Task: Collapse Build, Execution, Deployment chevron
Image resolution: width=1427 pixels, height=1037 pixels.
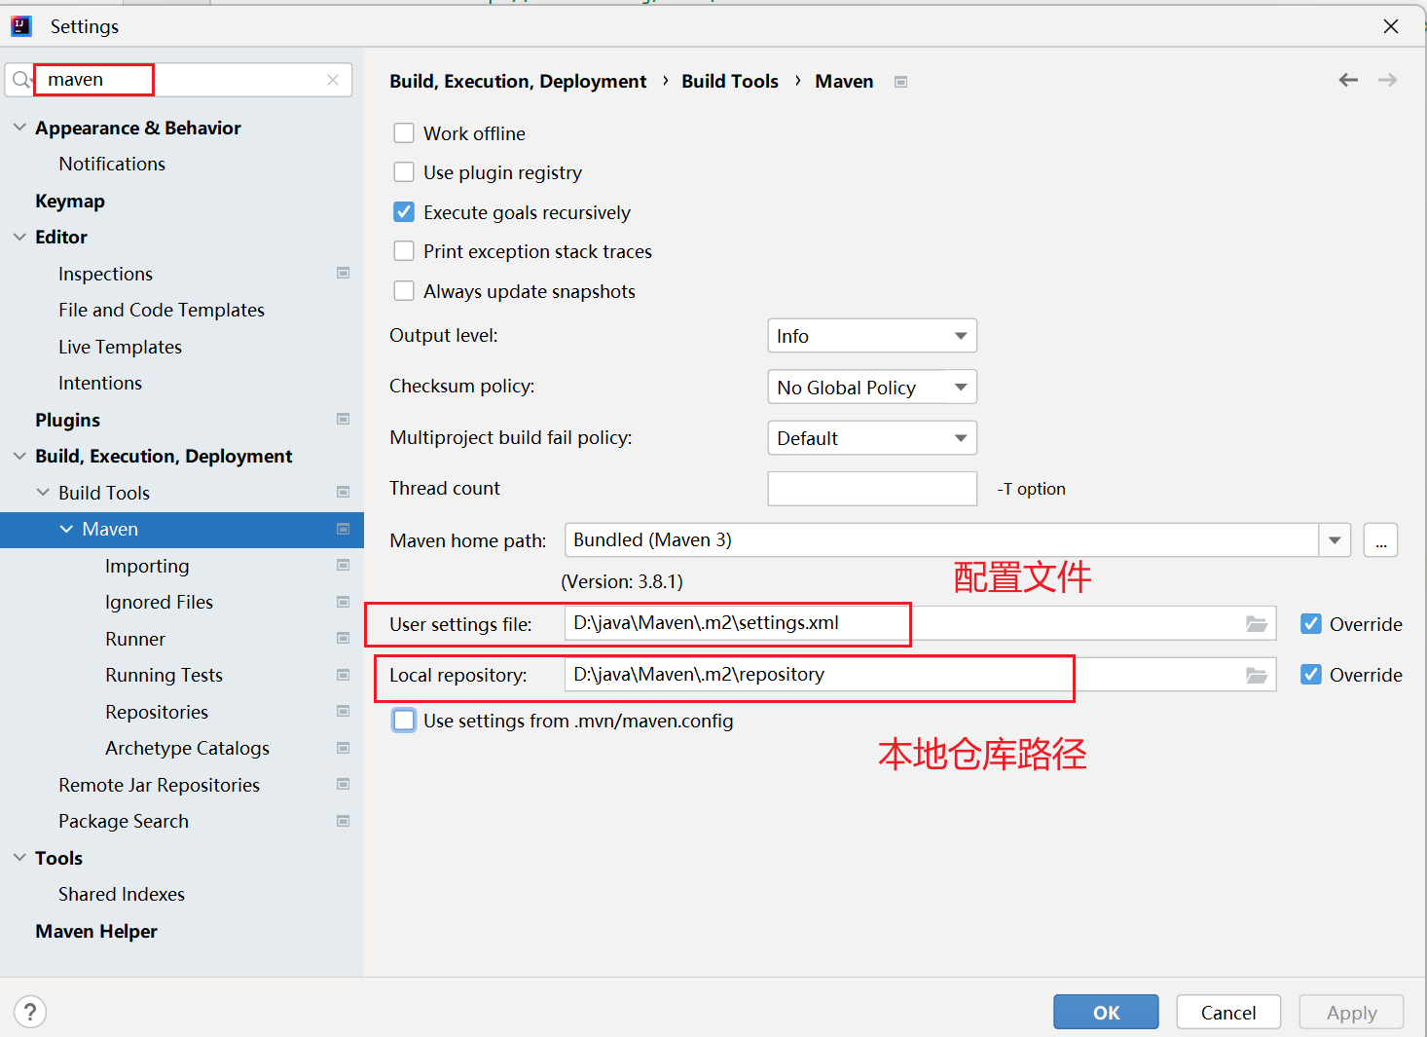Action: [19, 456]
